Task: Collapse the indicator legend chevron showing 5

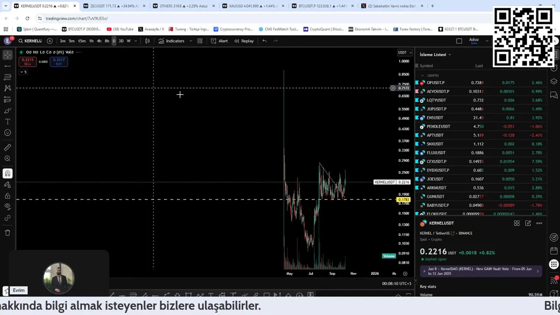Action: point(23,72)
